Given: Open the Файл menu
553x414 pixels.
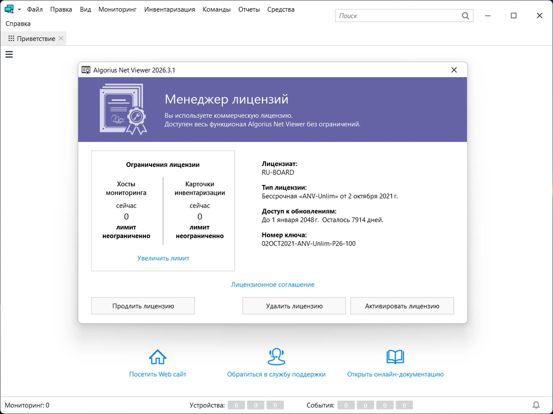Looking at the screenshot, I should pos(35,9).
